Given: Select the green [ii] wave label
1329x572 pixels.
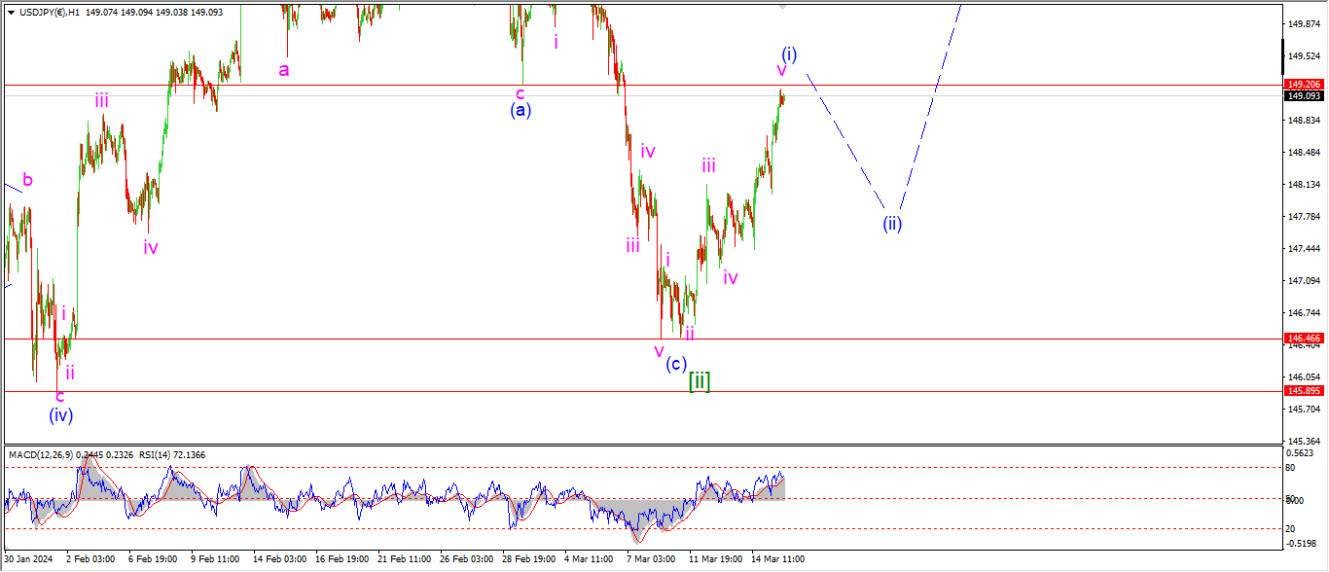Looking at the screenshot, I should pos(700,380).
